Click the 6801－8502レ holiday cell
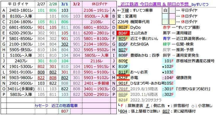 pyautogui.click(x=97, y=27)
